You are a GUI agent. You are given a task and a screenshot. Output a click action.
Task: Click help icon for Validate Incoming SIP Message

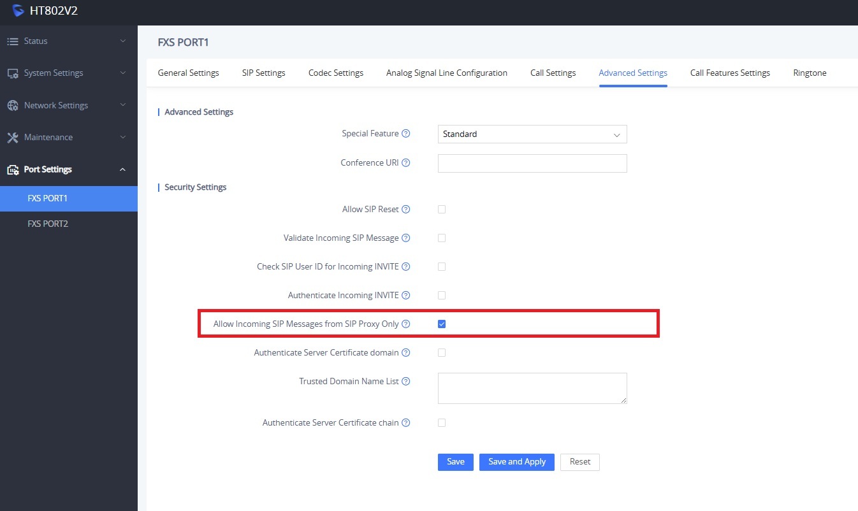(406, 238)
